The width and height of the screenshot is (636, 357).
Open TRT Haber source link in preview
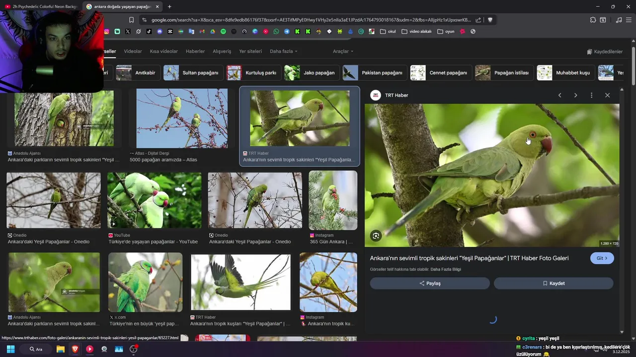coord(390,95)
